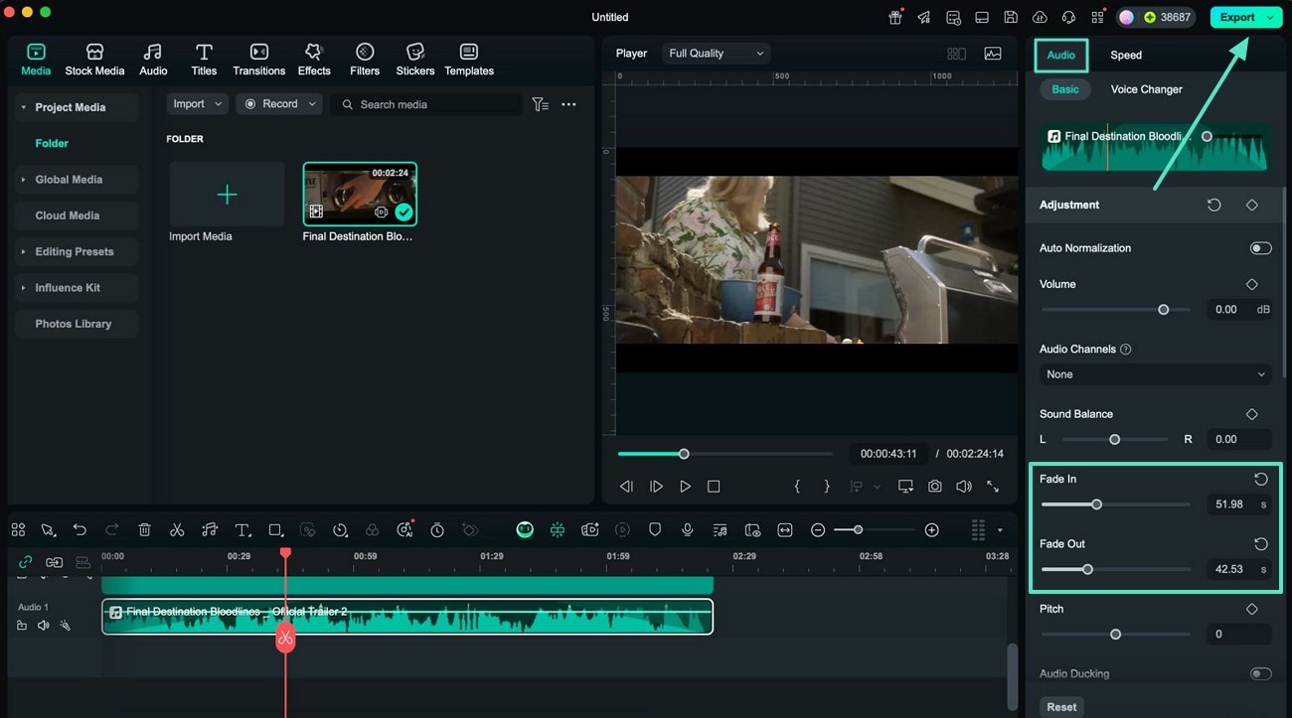Add keyframe for Pitch
1292x718 pixels.
pos(1251,609)
